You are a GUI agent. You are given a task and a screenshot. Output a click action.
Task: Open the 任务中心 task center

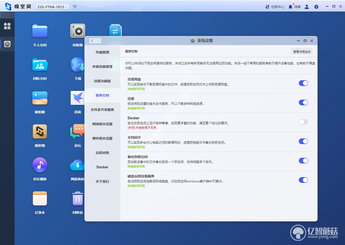coord(275,7)
